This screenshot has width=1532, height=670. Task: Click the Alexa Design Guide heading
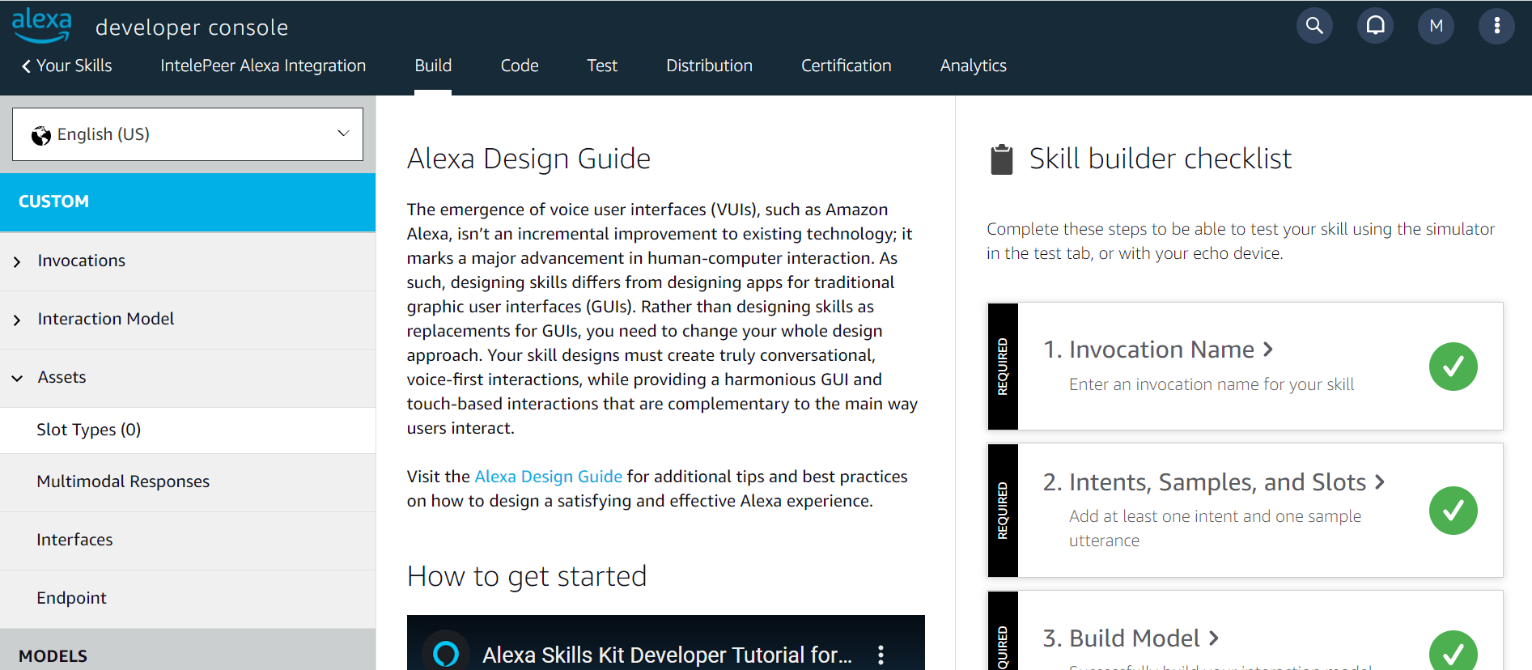528,159
